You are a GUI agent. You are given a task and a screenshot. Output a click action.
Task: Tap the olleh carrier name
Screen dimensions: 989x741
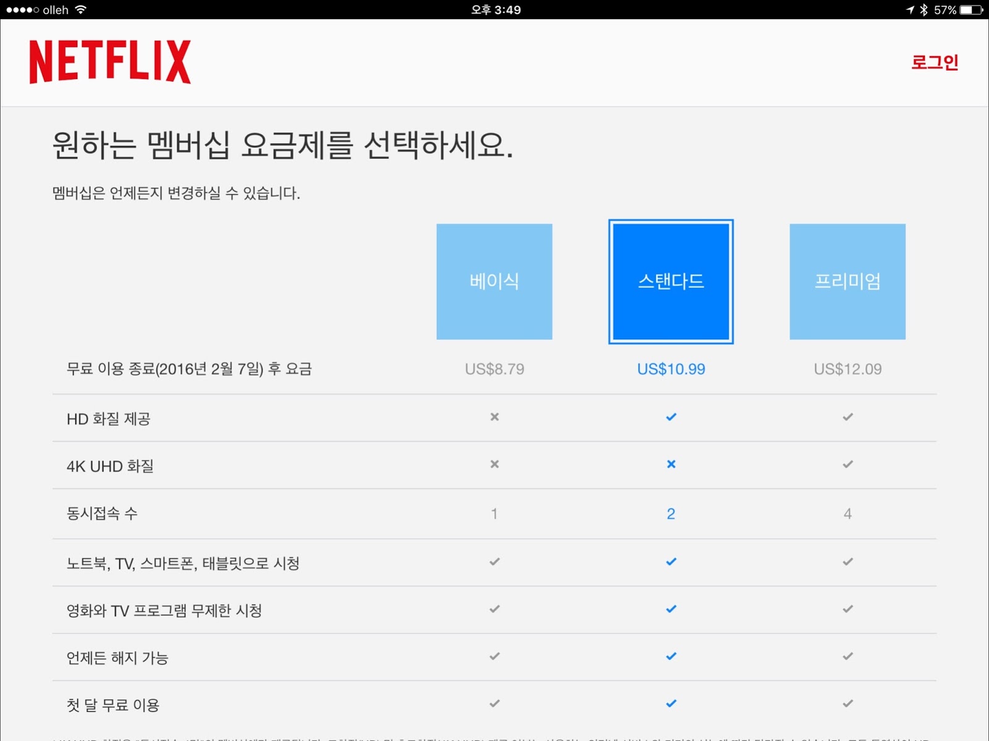click(x=56, y=10)
